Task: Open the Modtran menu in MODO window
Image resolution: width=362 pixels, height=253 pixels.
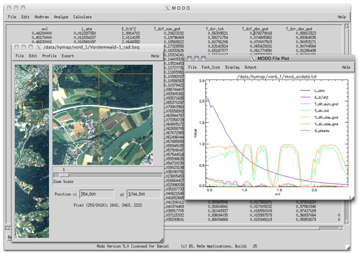Action: coord(42,17)
